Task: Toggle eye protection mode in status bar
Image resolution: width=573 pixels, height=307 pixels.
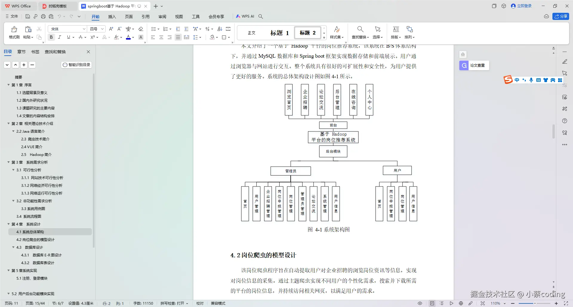Action: coord(420,303)
